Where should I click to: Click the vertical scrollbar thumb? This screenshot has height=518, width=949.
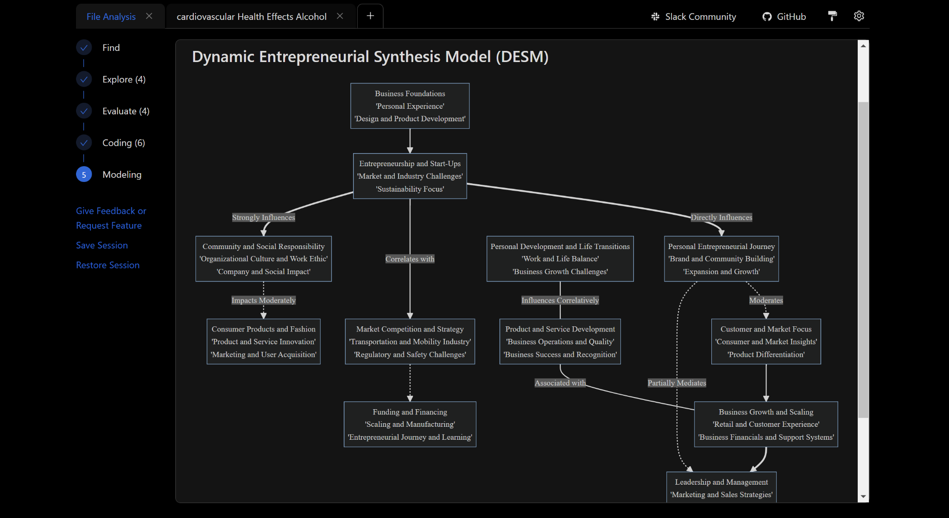point(863,259)
